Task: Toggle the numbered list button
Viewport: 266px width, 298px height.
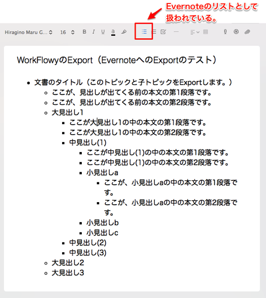Action: [x=154, y=32]
